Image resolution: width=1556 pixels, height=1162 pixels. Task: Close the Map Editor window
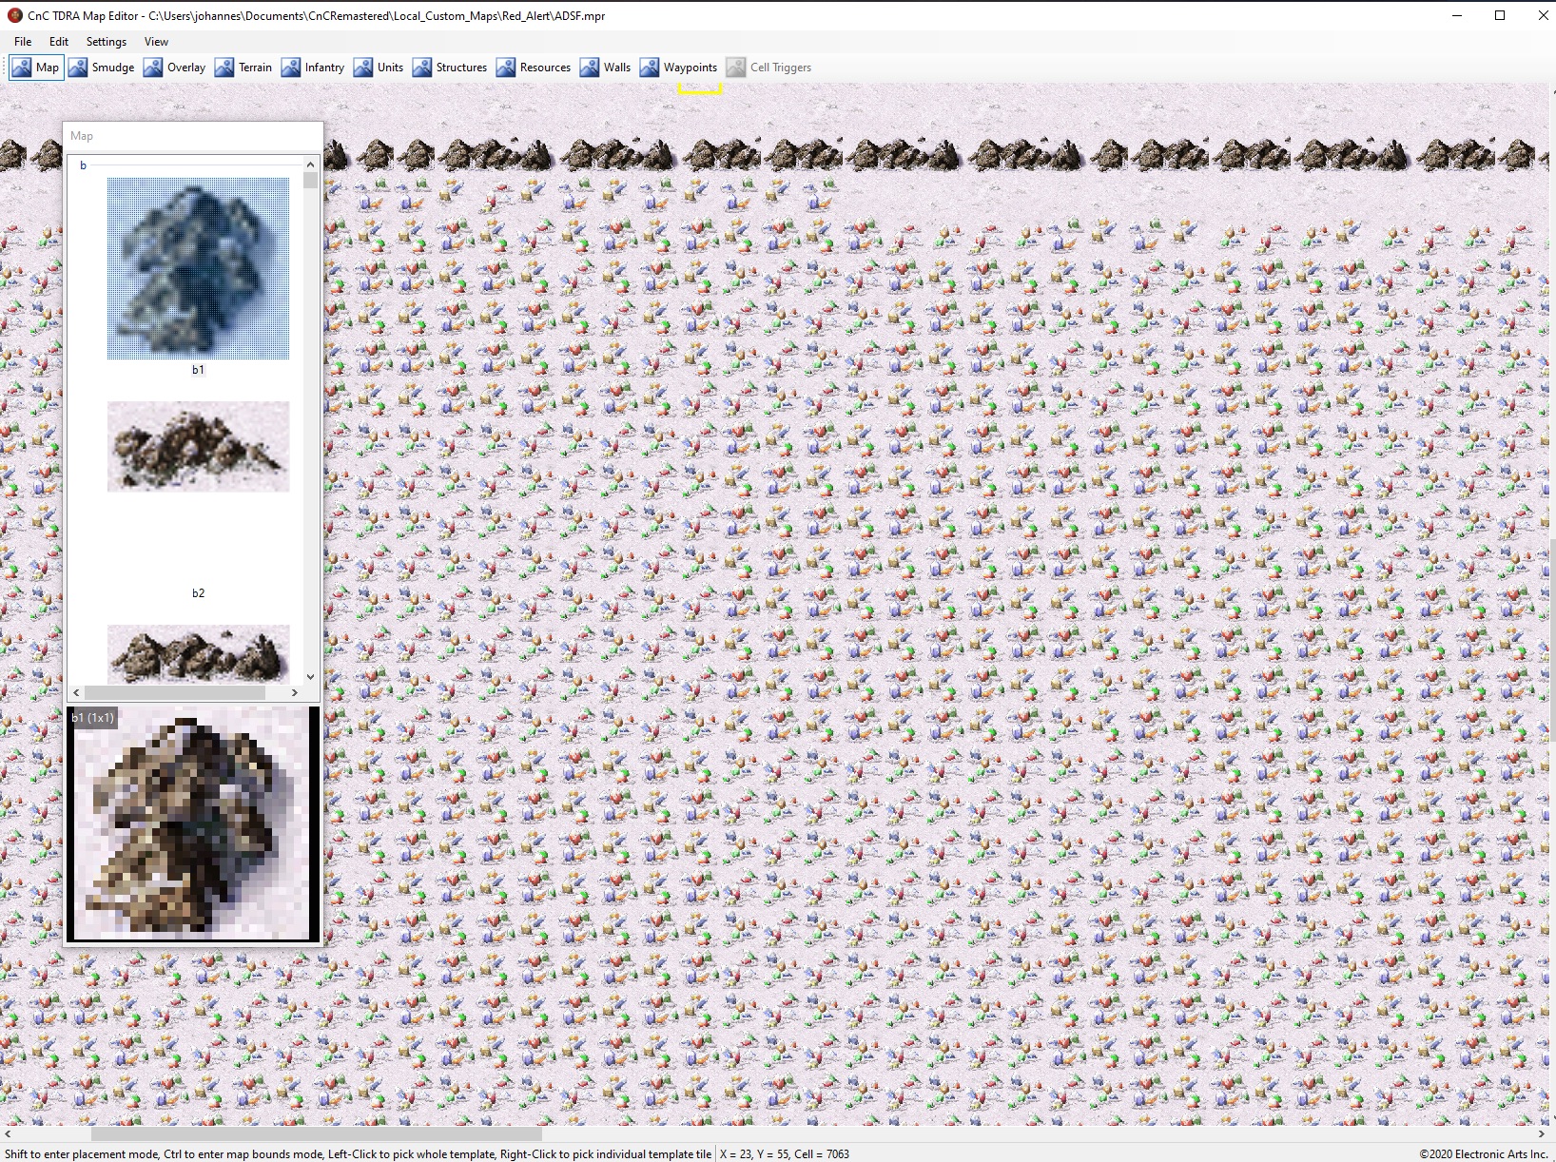point(1543,15)
